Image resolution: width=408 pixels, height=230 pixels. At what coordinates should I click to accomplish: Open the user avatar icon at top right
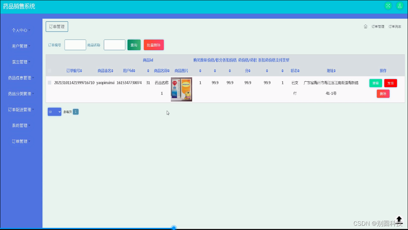click(x=400, y=6)
